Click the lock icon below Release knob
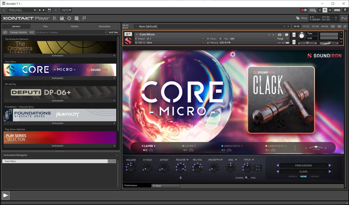The height and width of the screenshot is (205, 349). 181,177
